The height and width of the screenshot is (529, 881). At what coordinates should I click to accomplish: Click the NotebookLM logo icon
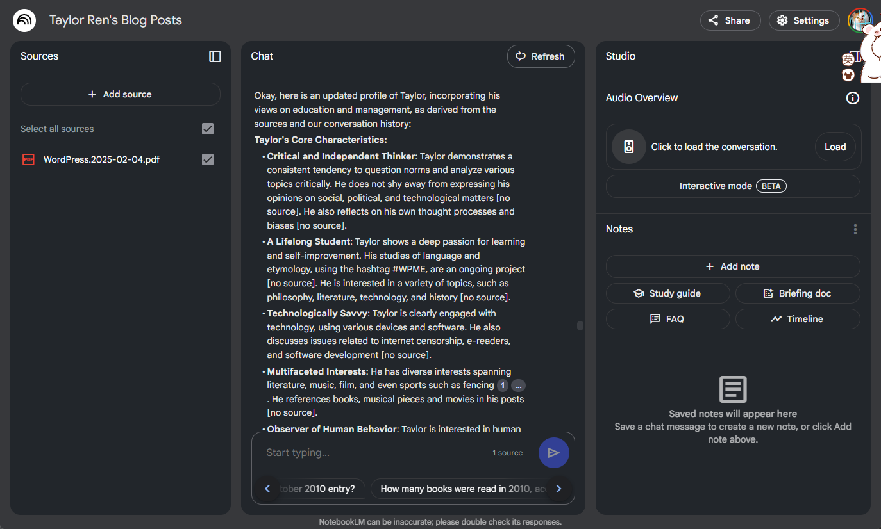[24, 20]
